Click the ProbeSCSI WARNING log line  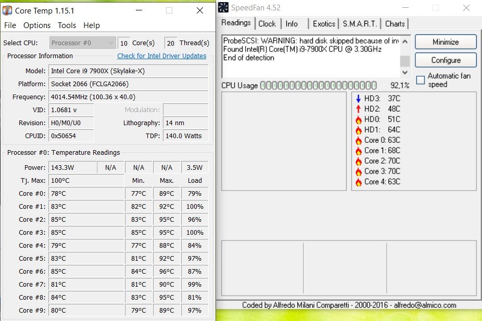click(x=311, y=41)
